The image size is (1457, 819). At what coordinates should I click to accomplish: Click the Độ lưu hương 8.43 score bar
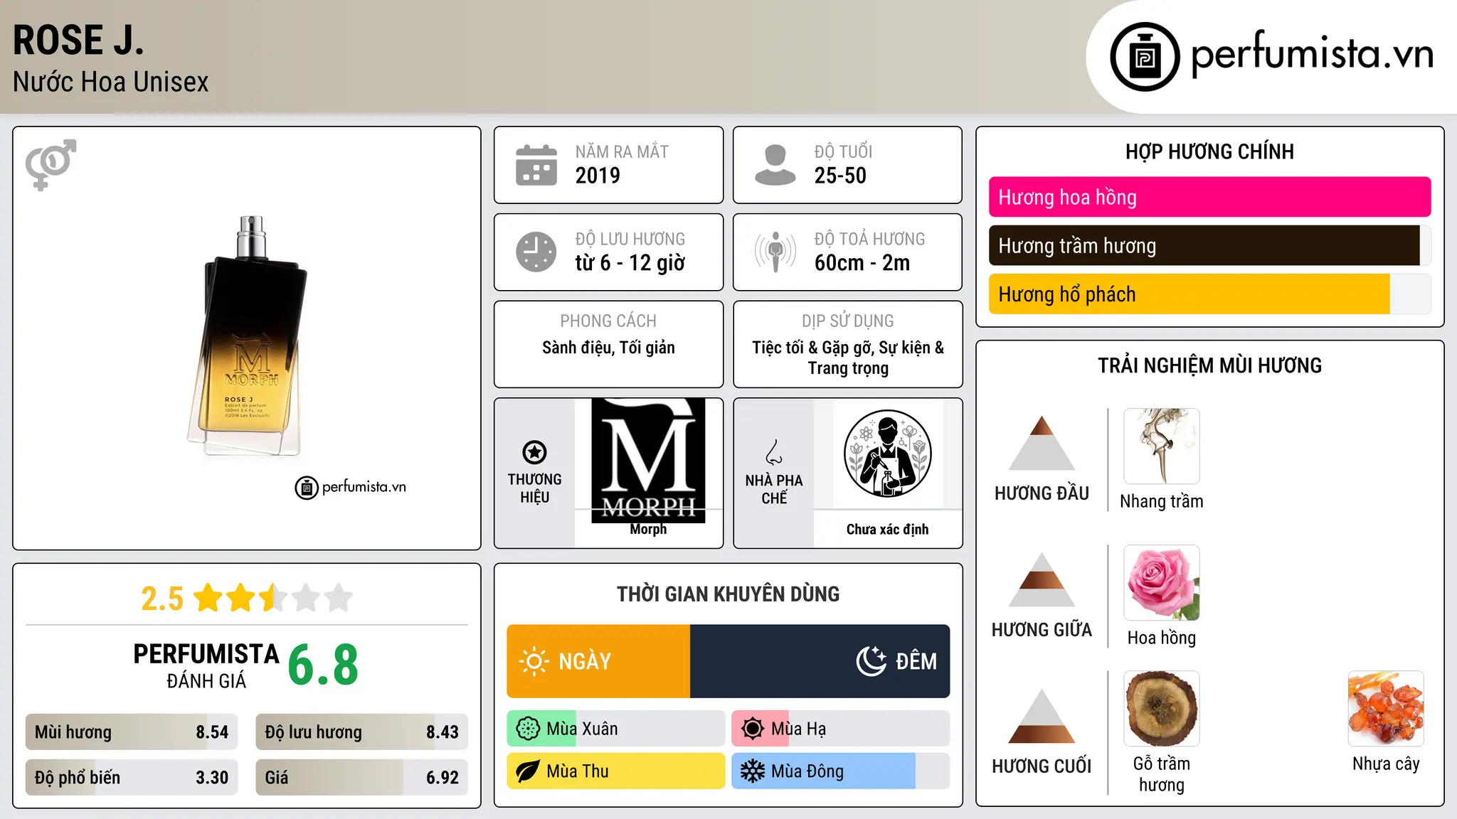[362, 732]
